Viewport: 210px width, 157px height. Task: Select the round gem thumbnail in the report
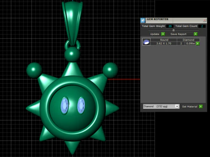pyautogui.click(x=146, y=42)
